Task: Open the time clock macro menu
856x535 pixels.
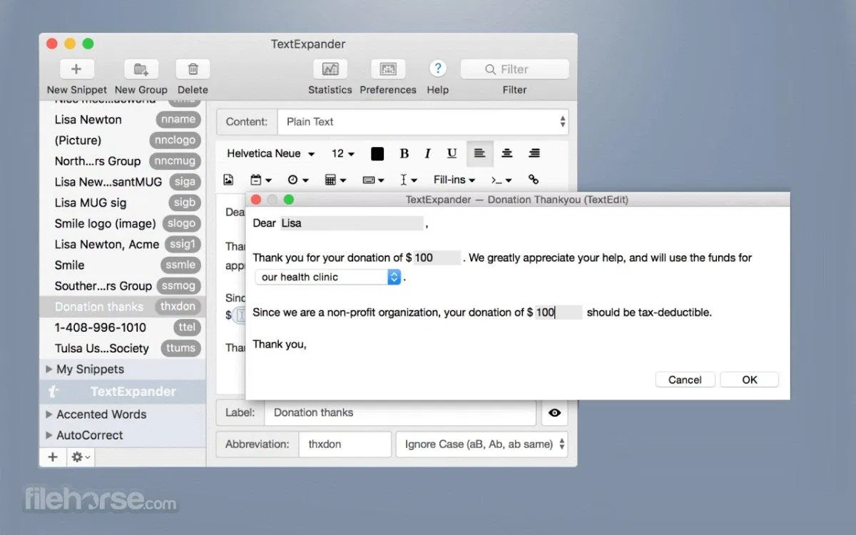Action: pos(297,180)
